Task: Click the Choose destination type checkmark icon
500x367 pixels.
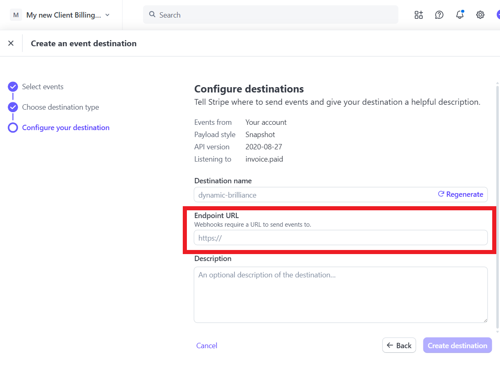Action: coord(13,107)
